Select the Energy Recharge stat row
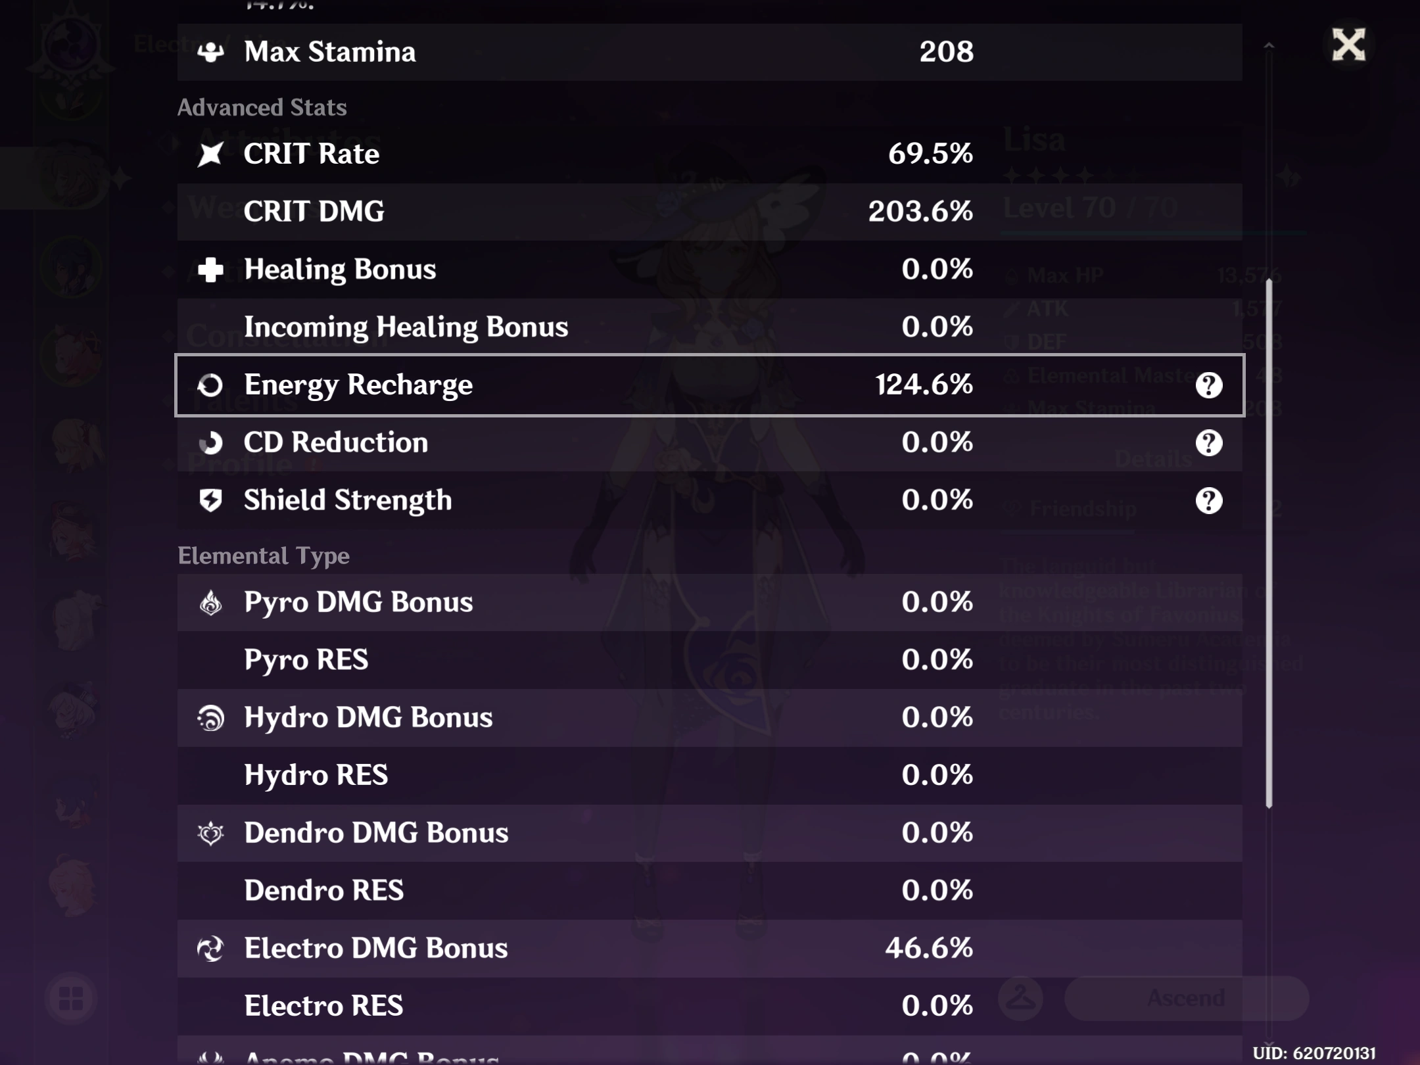Screen dimensions: 1420x1065 pyautogui.click(x=709, y=385)
